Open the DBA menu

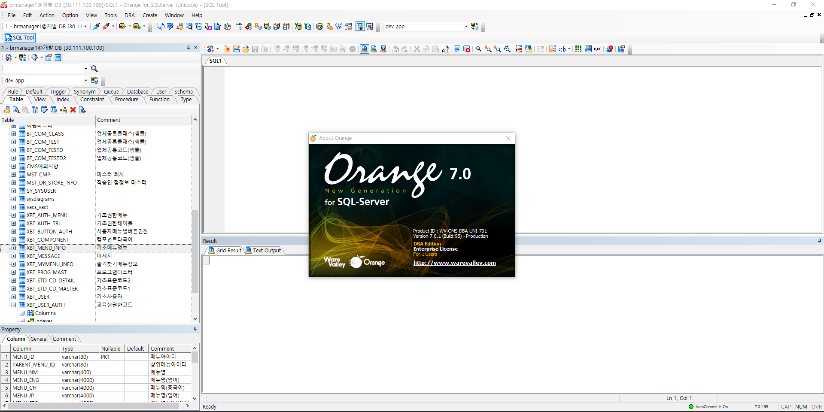[x=129, y=15]
